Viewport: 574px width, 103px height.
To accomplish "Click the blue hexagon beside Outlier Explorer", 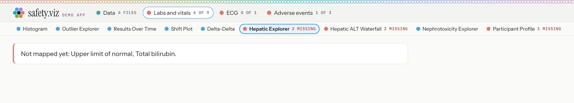I will coord(58,29).
